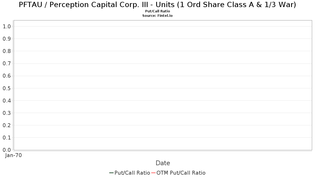Click the 0.7 y-axis label

[7, 63]
